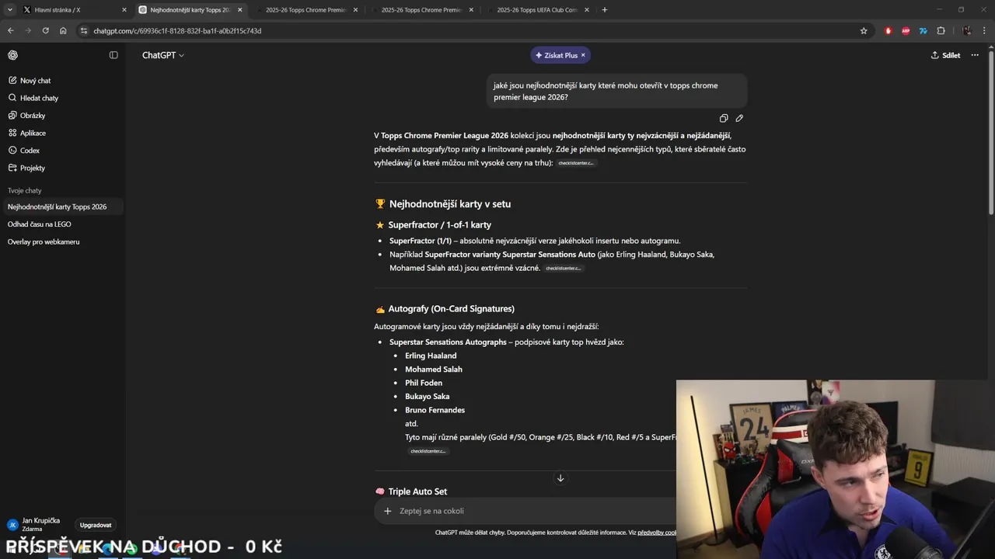Screen dimensions: 995x559
Task: Close the 'Hlavní stránka / X' tab
Action: pos(124,10)
